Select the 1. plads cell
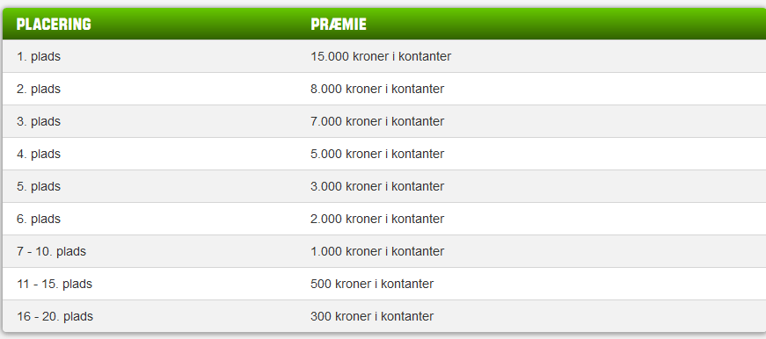 [39, 56]
